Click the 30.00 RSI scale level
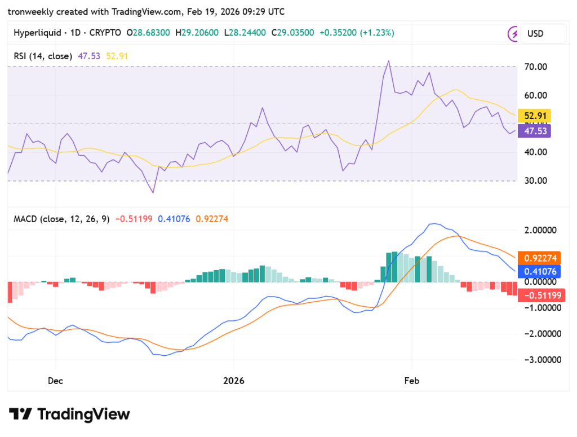The height and width of the screenshot is (437, 577). tap(535, 181)
